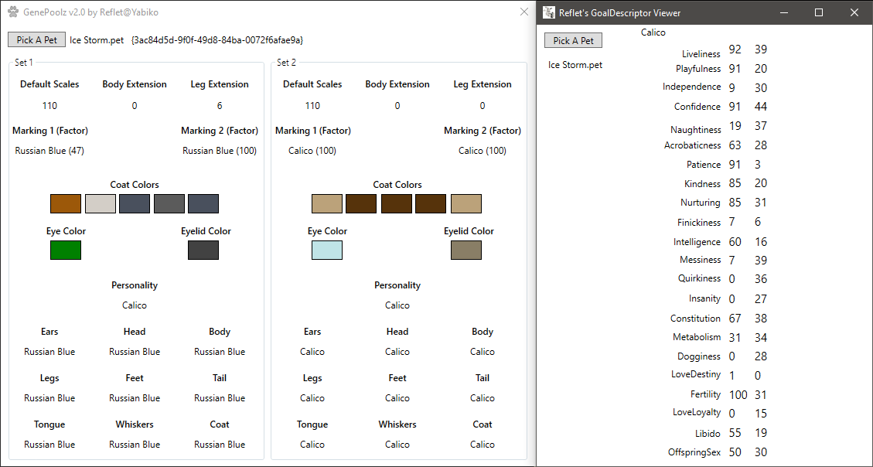Click the GoalDescriptor Viewer app icon

point(549,12)
